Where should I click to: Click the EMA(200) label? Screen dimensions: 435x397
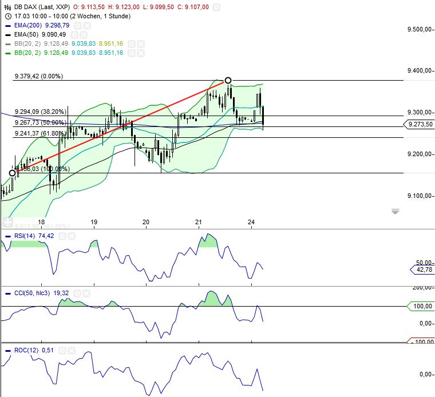point(27,26)
